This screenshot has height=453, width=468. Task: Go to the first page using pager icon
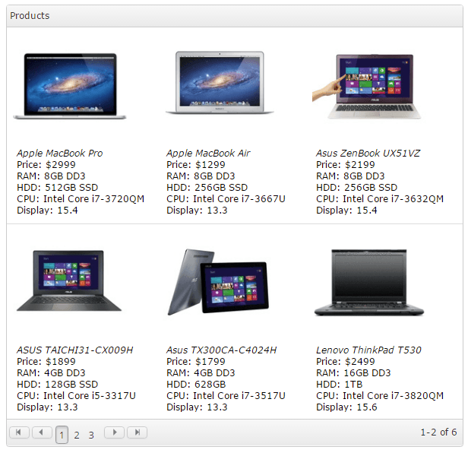(x=19, y=432)
